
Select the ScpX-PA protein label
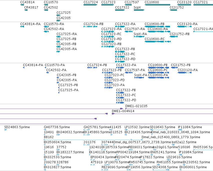(141, 75)
